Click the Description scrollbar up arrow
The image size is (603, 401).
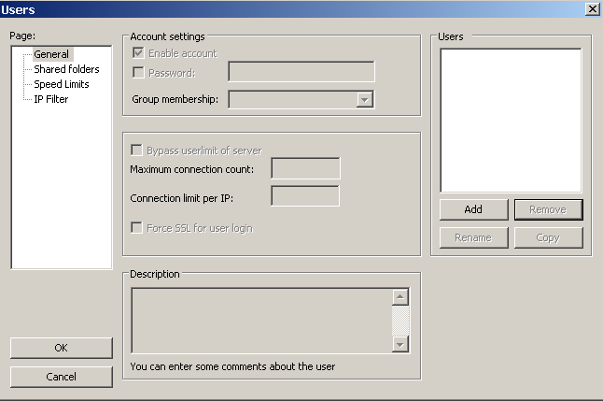coord(400,297)
